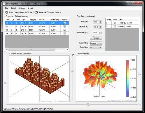Increase Freq (Hz) with the up spinner arrow

pyautogui.click(x=100, y=21)
